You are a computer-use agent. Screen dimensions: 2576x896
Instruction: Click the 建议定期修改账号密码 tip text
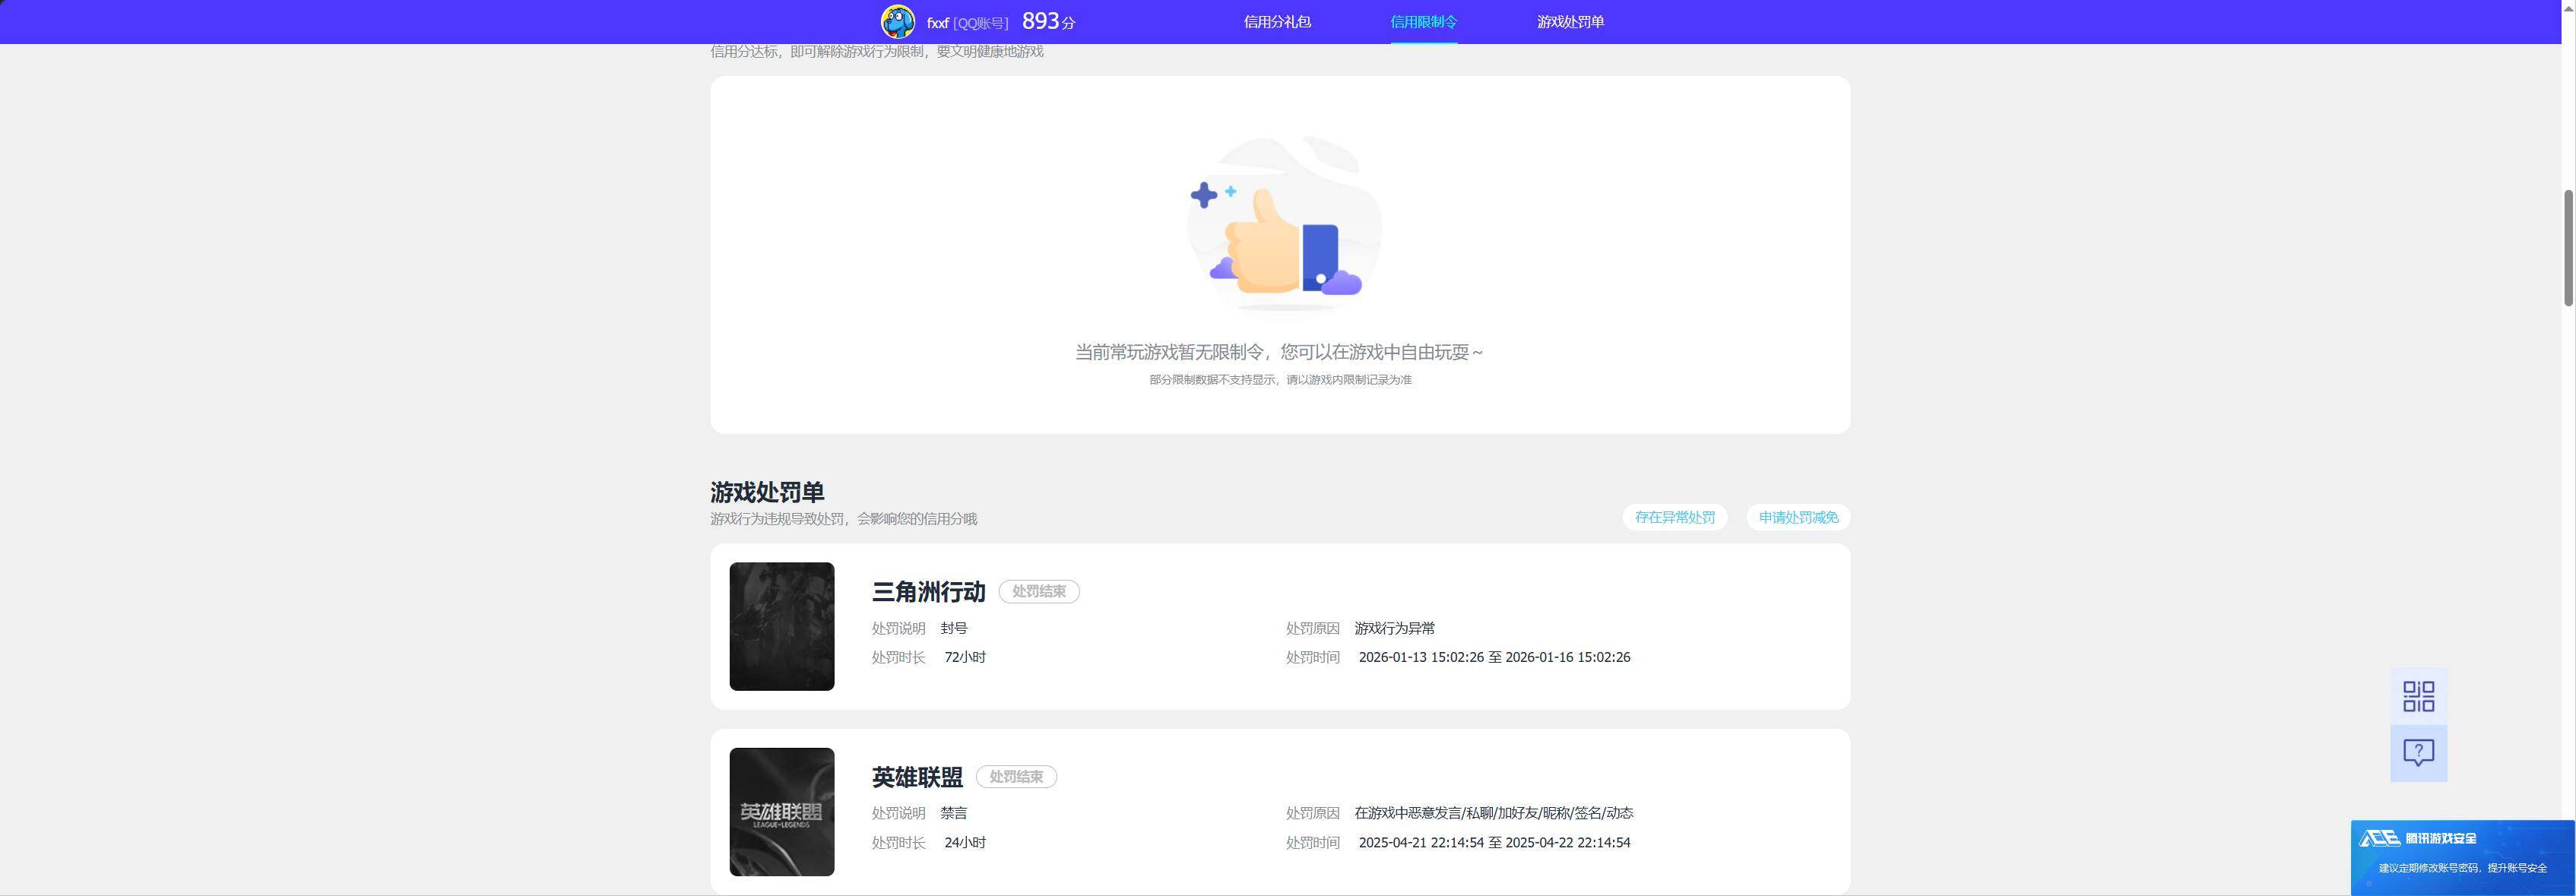(x=2462, y=868)
